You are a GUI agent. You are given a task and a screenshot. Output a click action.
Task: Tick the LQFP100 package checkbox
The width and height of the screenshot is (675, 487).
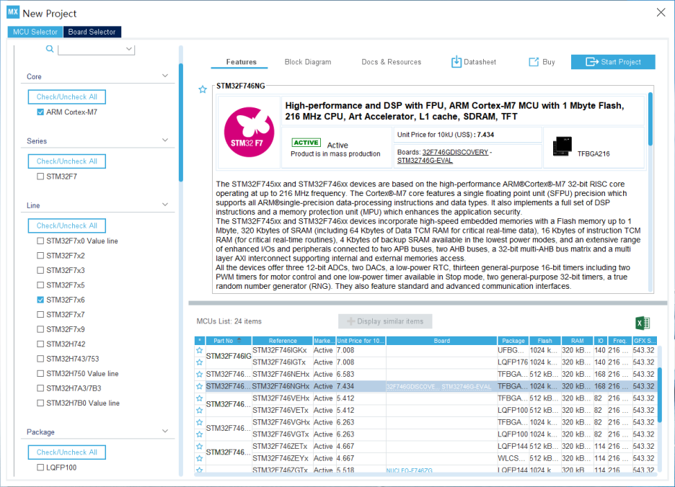[x=40, y=468]
